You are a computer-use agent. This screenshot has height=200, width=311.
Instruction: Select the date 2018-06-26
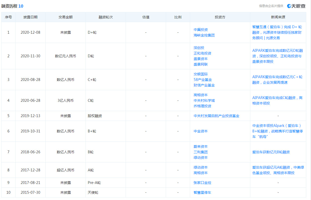point(30,152)
